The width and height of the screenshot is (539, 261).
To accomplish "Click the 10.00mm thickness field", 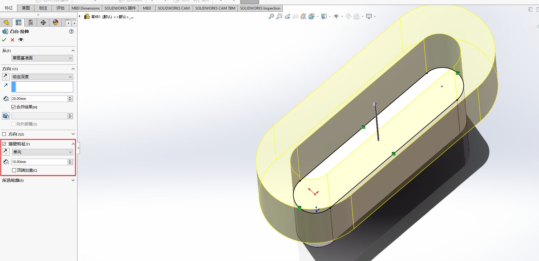I will pos(39,162).
